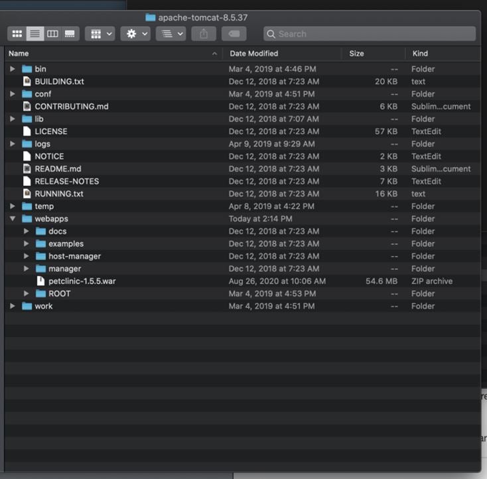This screenshot has width=487, height=479.
Task: Expand the temp folder
Action: coord(13,206)
